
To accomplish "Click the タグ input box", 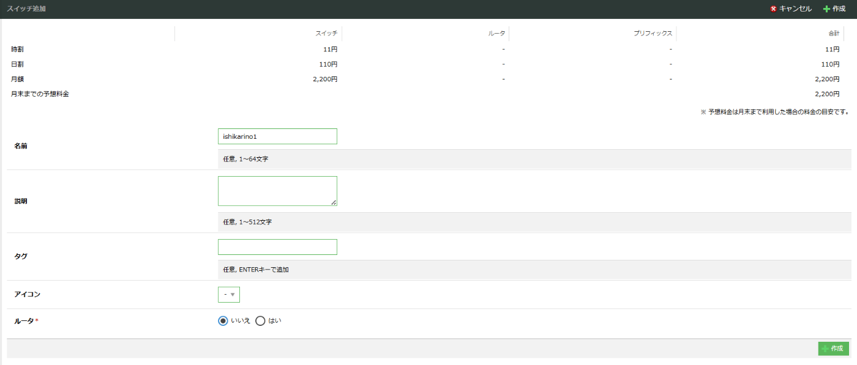I will [x=277, y=247].
